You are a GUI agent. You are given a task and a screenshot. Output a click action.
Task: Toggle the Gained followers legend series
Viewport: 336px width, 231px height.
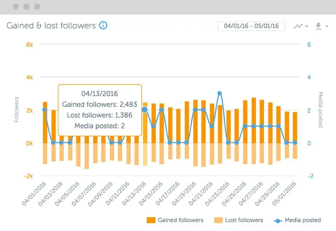pos(175,220)
